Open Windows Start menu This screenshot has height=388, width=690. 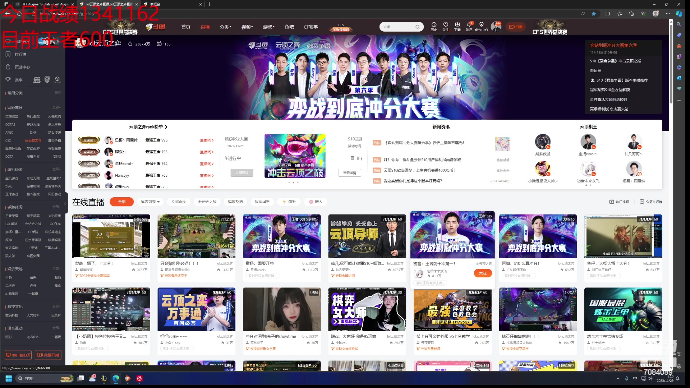tap(9, 378)
